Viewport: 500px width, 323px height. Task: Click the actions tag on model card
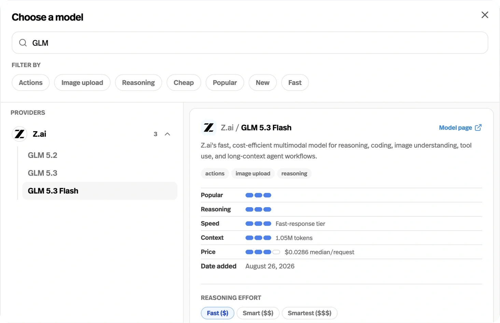[215, 173]
